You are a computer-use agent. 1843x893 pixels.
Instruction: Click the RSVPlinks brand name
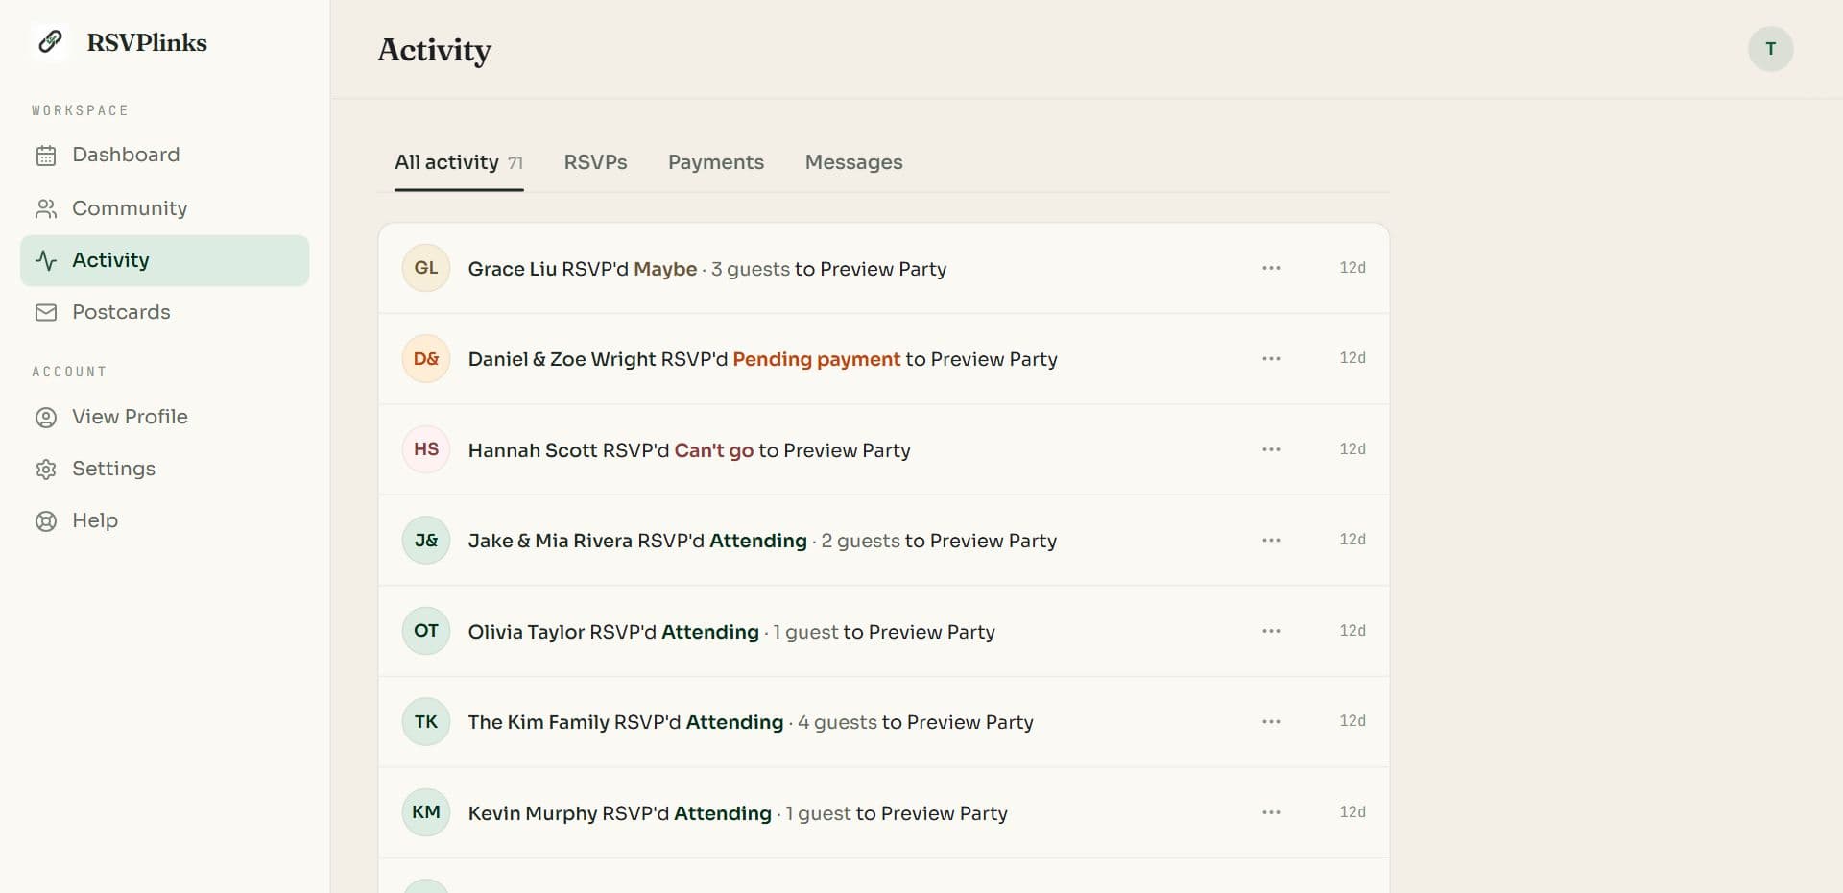click(147, 42)
